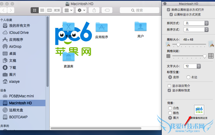
Task: Enable 显示项目简介 checkbox
Action: [x=169, y=86]
